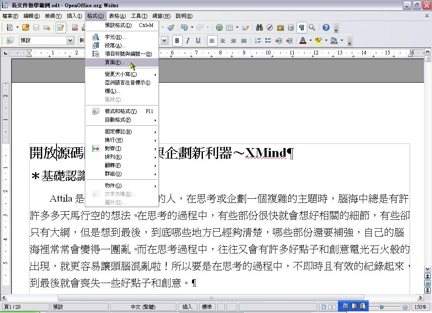Choose 段落(A)... menu entry
This screenshot has height=313, width=432.
click(x=122, y=46)
